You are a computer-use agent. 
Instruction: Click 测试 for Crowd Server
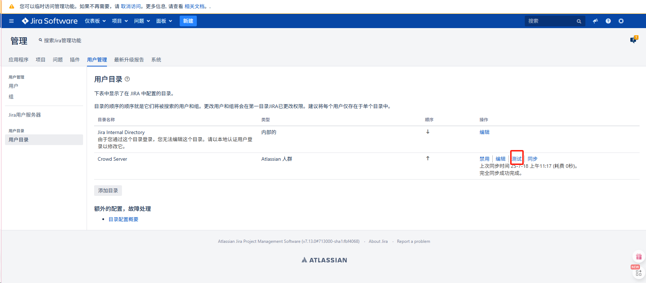pos(517,159)
